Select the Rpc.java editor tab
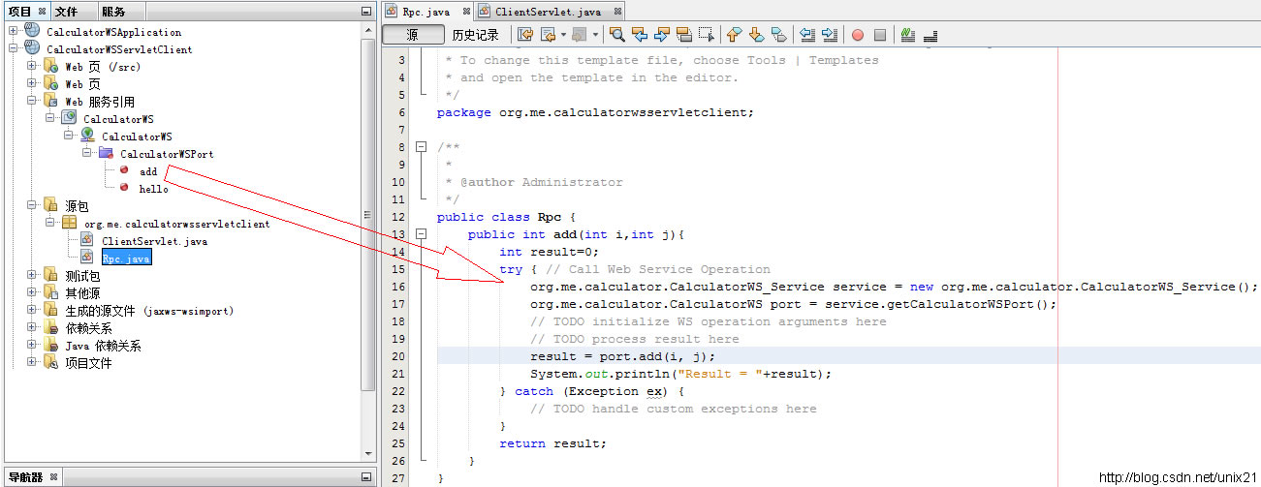 point(427,12)
